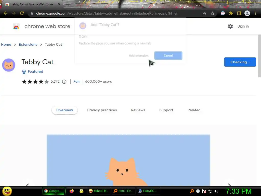
Task: Click Sign in
Action: [243, 26]
